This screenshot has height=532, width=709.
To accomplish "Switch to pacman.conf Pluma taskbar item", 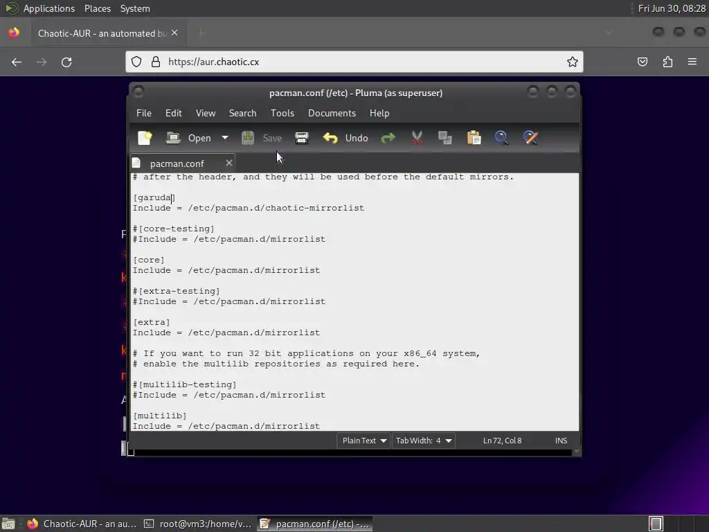I will [x=315, y=524].
